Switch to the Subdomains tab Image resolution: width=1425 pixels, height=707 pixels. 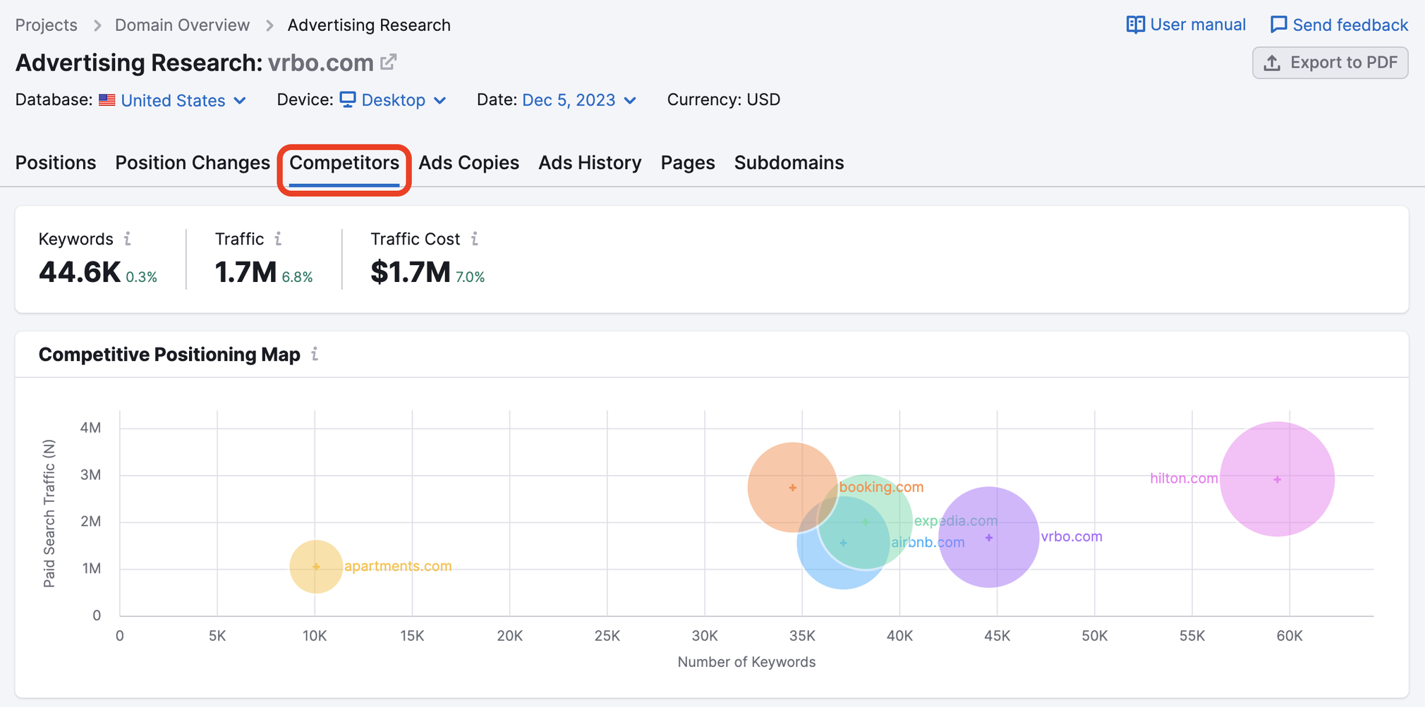tap(789, 163)
